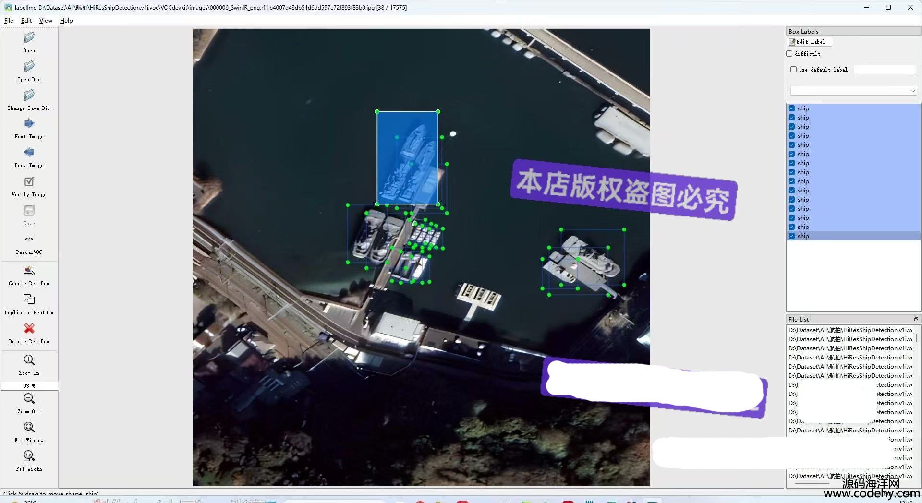Screen dimensions: 922x503
Task: Click the Open file icon
Action: pyautogui.click(x=29, y=37)
